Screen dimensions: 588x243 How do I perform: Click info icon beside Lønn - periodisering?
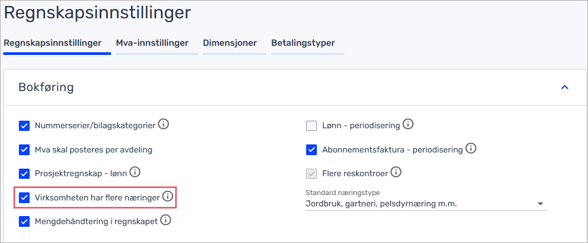[408, 125]
